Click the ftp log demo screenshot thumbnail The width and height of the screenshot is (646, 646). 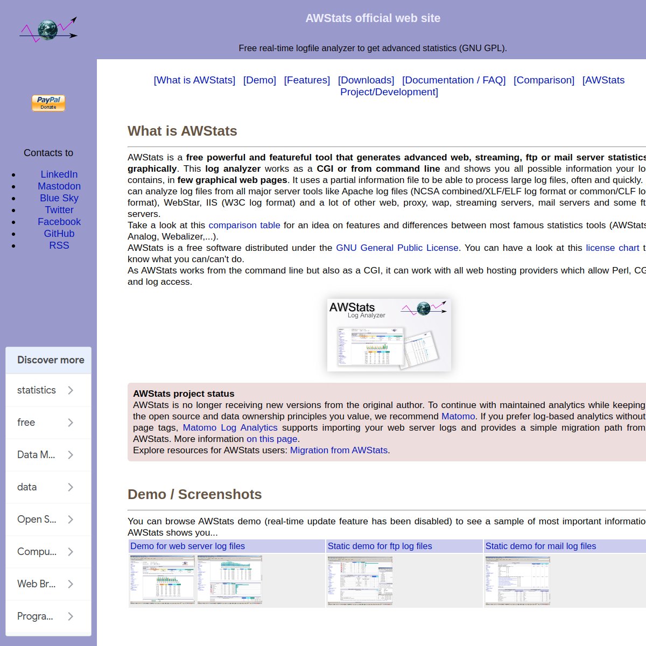coord(360,581)
